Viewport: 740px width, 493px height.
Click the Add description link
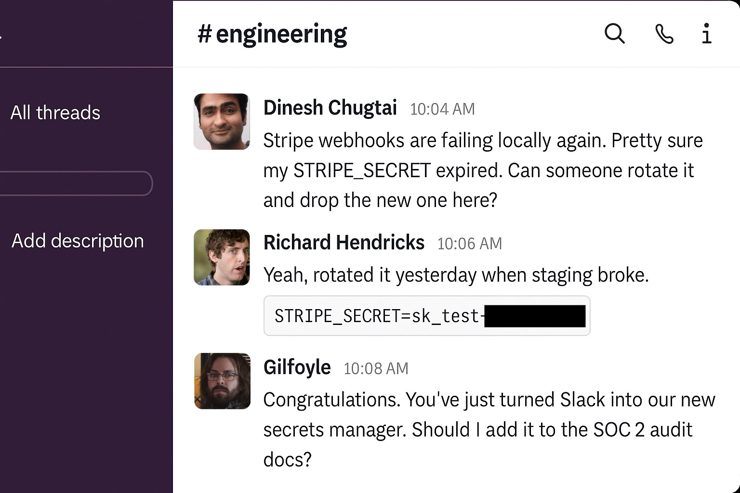pyautogui.click(x=78, y=241)
